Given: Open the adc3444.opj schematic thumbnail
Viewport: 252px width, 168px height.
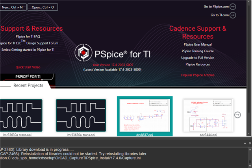Looking at the screenshot, I should pyautogui.click(x=208, y=115).
